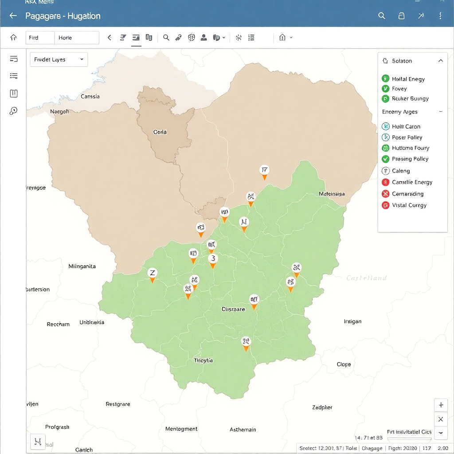Screen dimensions: 454x454
Task: Open the bookmarks icon in the left sidebar
Action: point(13,93)
